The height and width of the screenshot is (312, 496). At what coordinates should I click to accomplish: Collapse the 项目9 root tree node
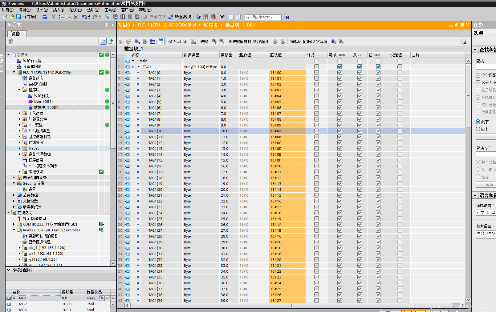pyautogui.click(x=8, y=55)
